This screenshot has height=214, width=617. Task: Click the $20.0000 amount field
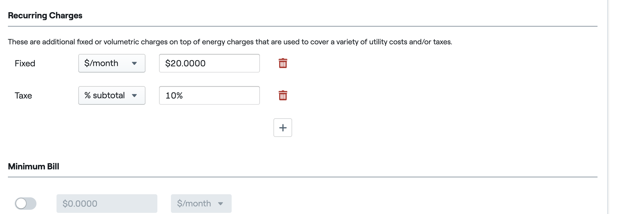209,63
